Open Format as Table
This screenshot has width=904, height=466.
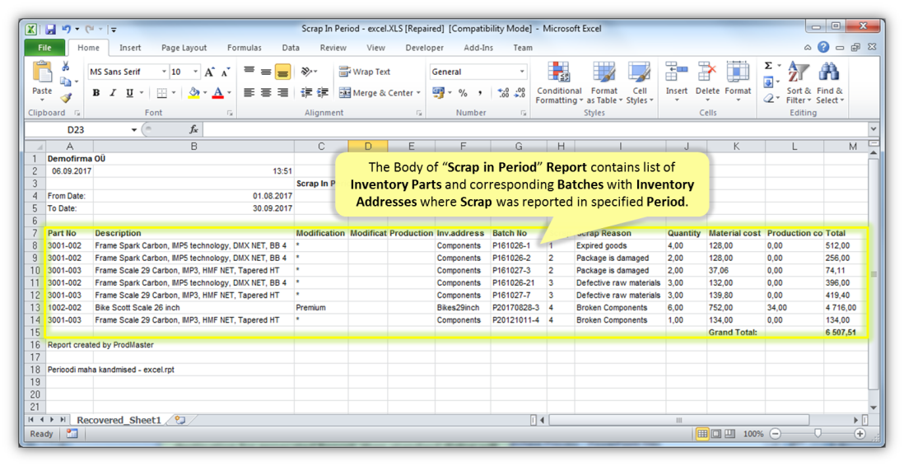[x=603, y=82]
